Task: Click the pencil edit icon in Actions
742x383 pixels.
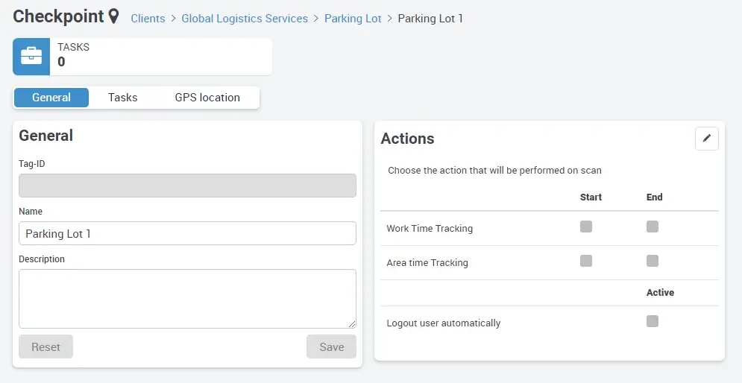Action: tap(706, 139)
